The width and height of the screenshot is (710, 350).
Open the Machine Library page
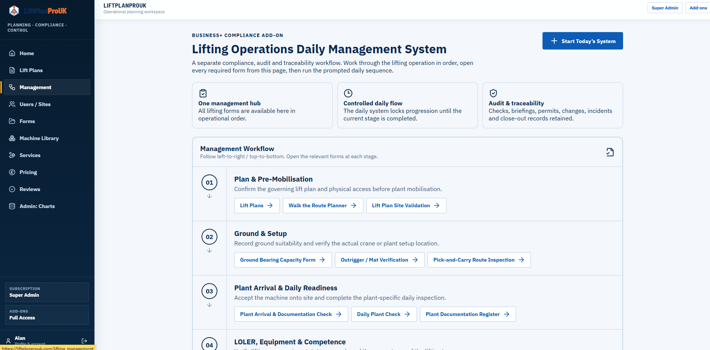47,138
